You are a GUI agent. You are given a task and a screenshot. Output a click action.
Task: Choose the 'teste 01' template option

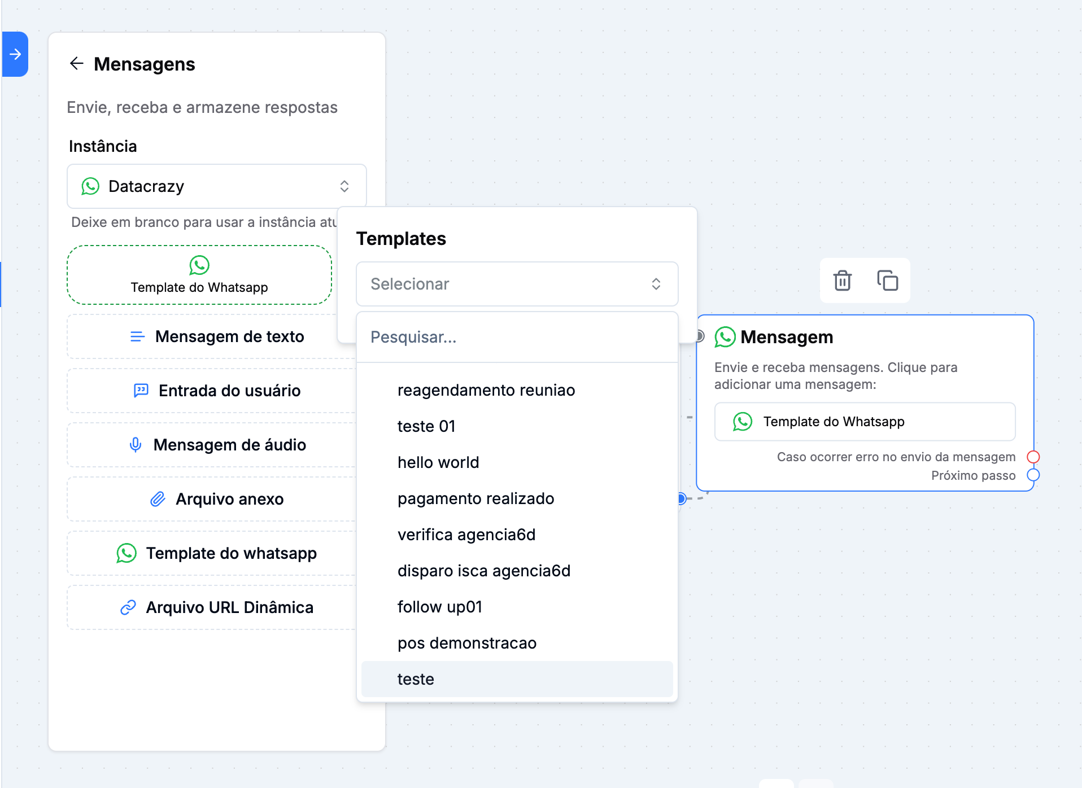[426, 426]
